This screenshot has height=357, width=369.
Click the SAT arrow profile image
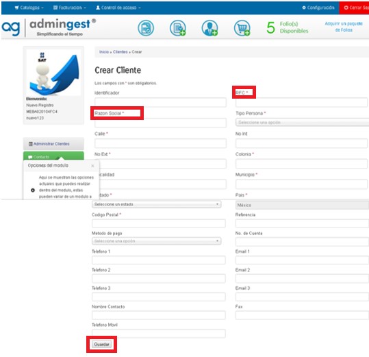pos(53,73)
